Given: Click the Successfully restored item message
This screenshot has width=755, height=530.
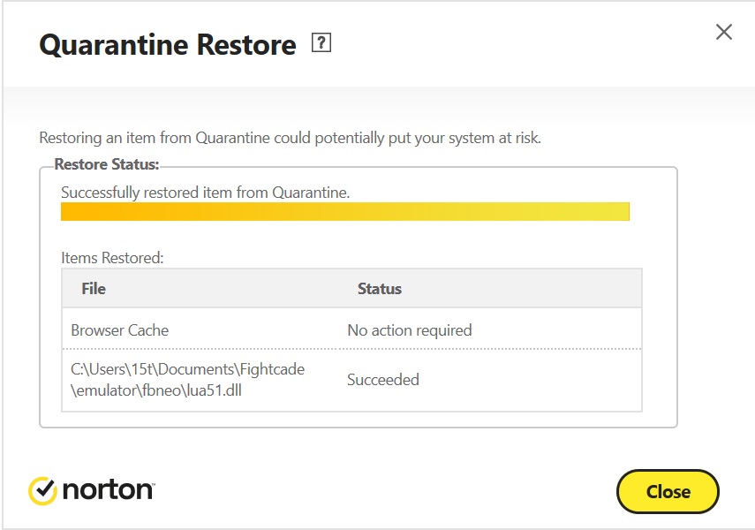Looking at the screenshot, I should coord(206,193).
